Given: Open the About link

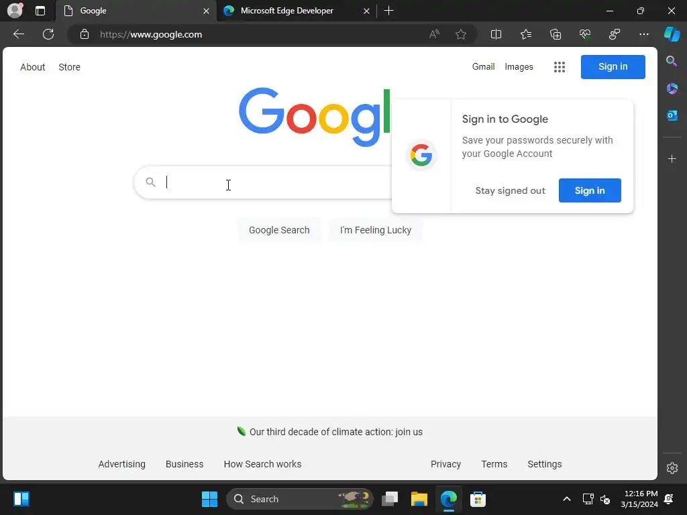Looking at the screenshot, I should tap(32, 67).
